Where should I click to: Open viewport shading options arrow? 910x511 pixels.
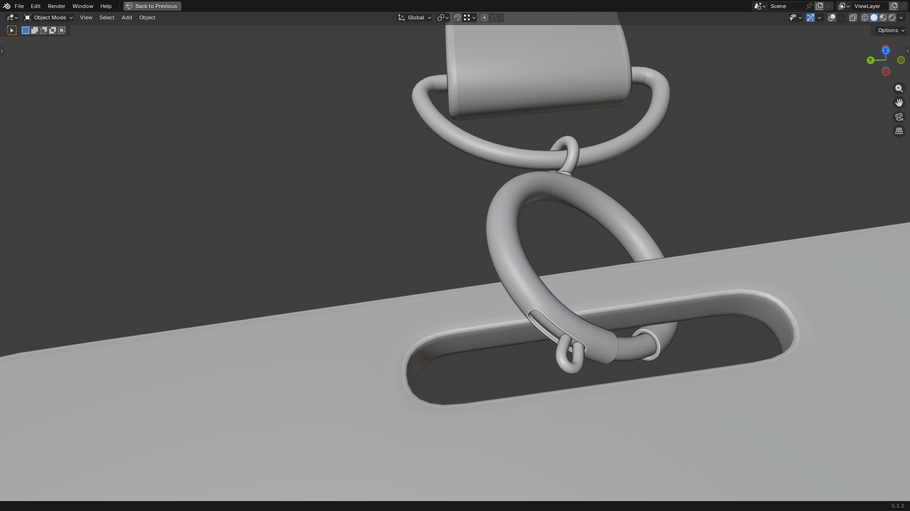[901, 18]
